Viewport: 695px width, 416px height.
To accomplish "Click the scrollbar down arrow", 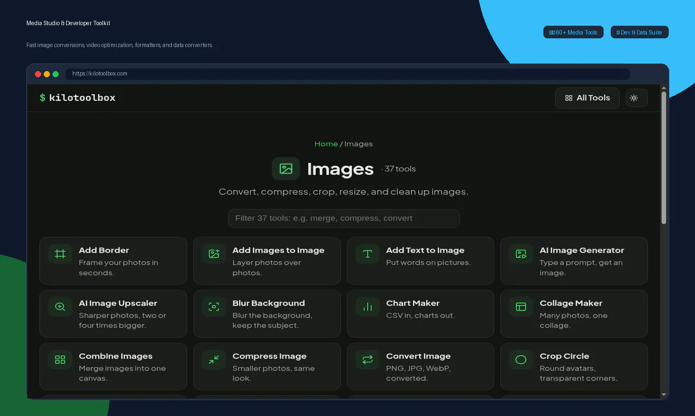I will coord(664,394).
